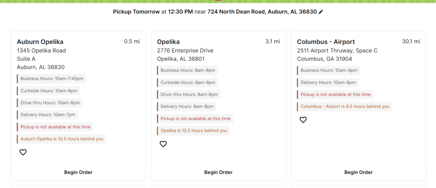Click the 1345 Opelika Road address
The image size is (436, 188).
coord(41,51)
